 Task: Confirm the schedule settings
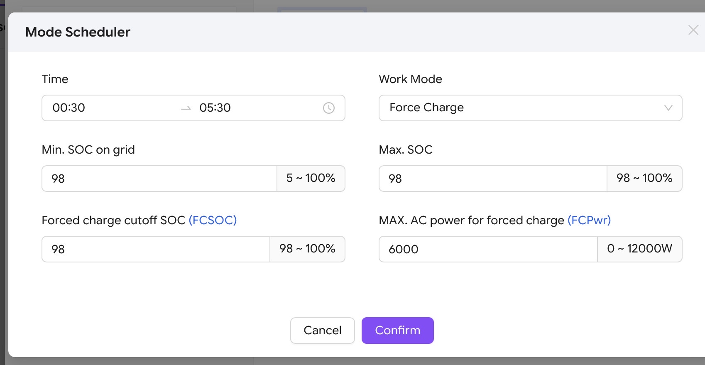(397, 331)
